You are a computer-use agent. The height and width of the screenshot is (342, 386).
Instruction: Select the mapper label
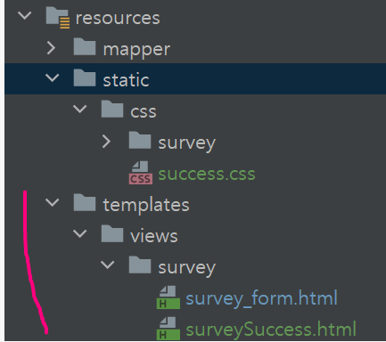pos(136,50)
